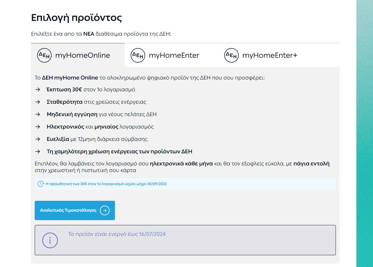
Task: Switch to the myHomeEnter tab
Action: tap(171, 55)
